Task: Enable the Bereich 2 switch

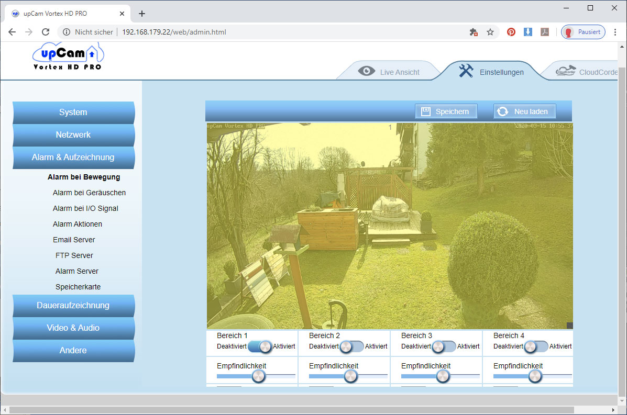Action: (x=351, y=346)
